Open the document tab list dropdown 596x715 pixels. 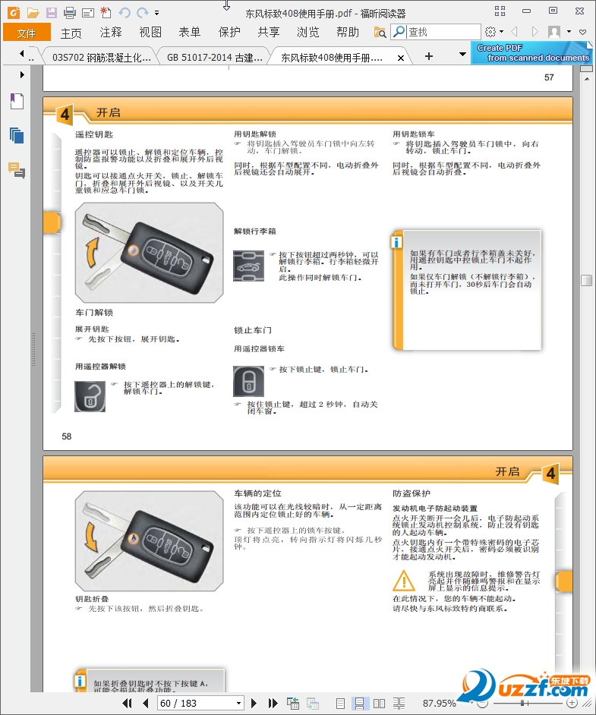462,54
